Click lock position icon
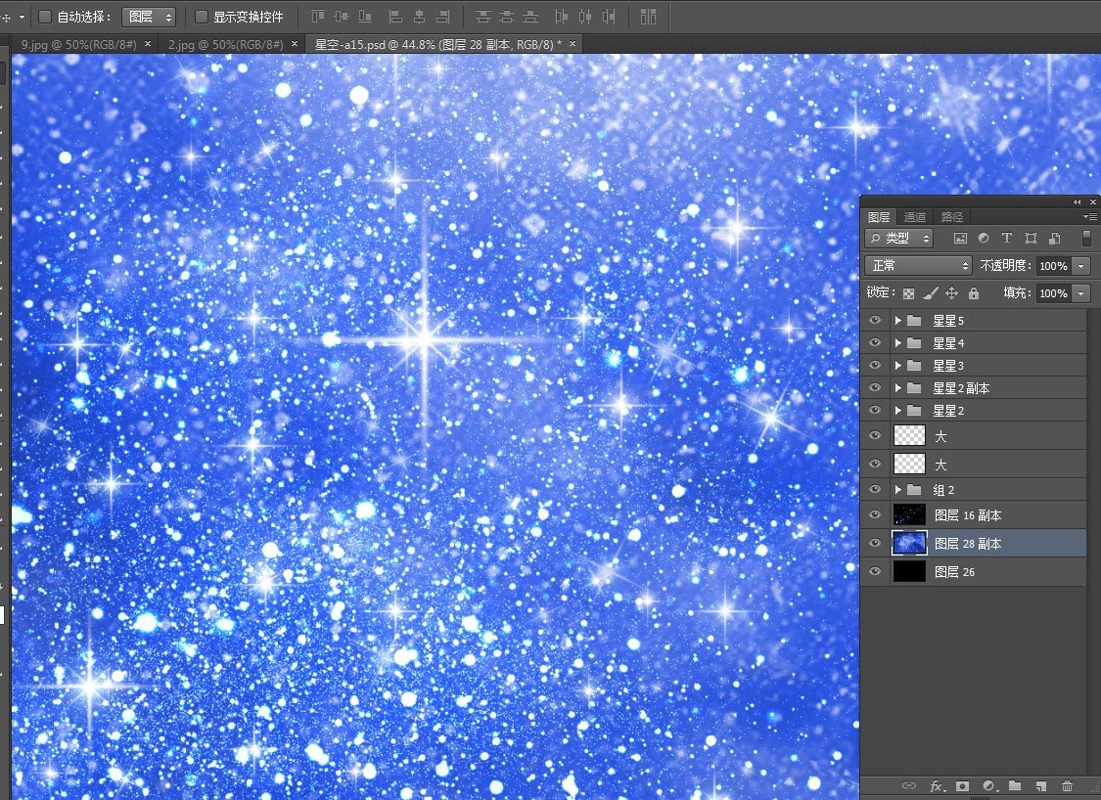 pos(951,293)
